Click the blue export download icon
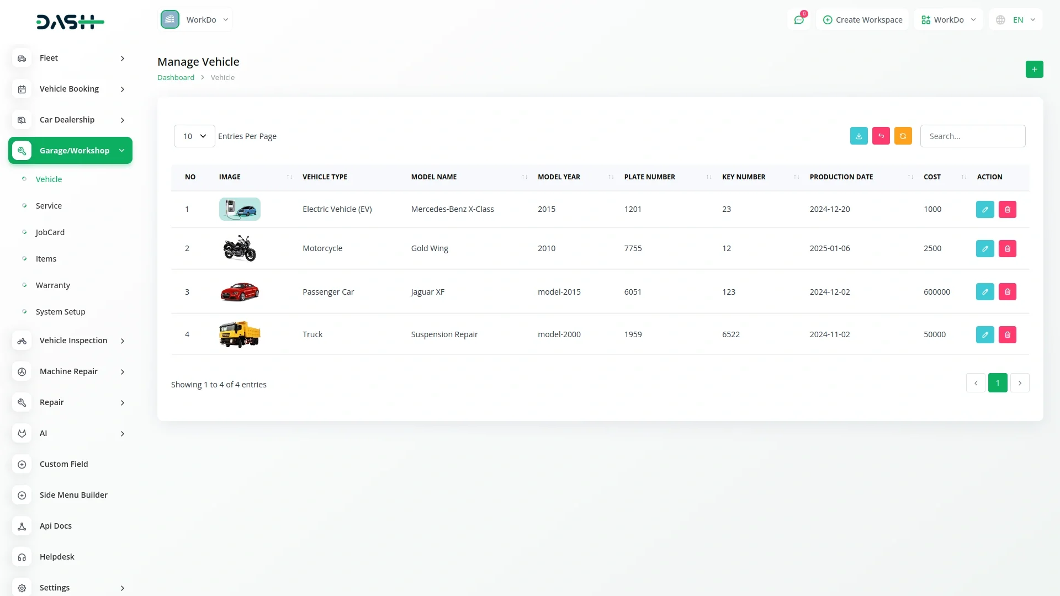 (858, 136)
